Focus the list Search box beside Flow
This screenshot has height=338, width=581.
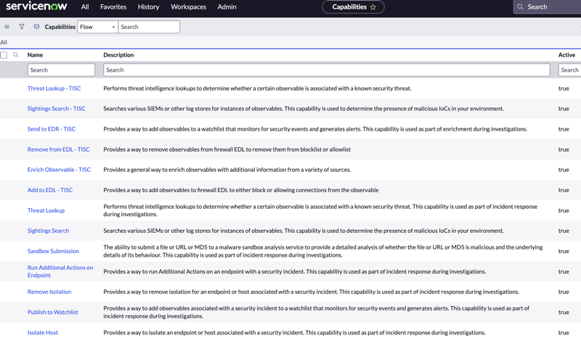[x=149, y=27]
